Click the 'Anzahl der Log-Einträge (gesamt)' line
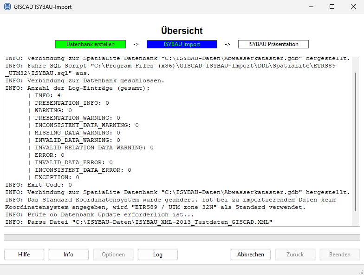 click(78, 88)
